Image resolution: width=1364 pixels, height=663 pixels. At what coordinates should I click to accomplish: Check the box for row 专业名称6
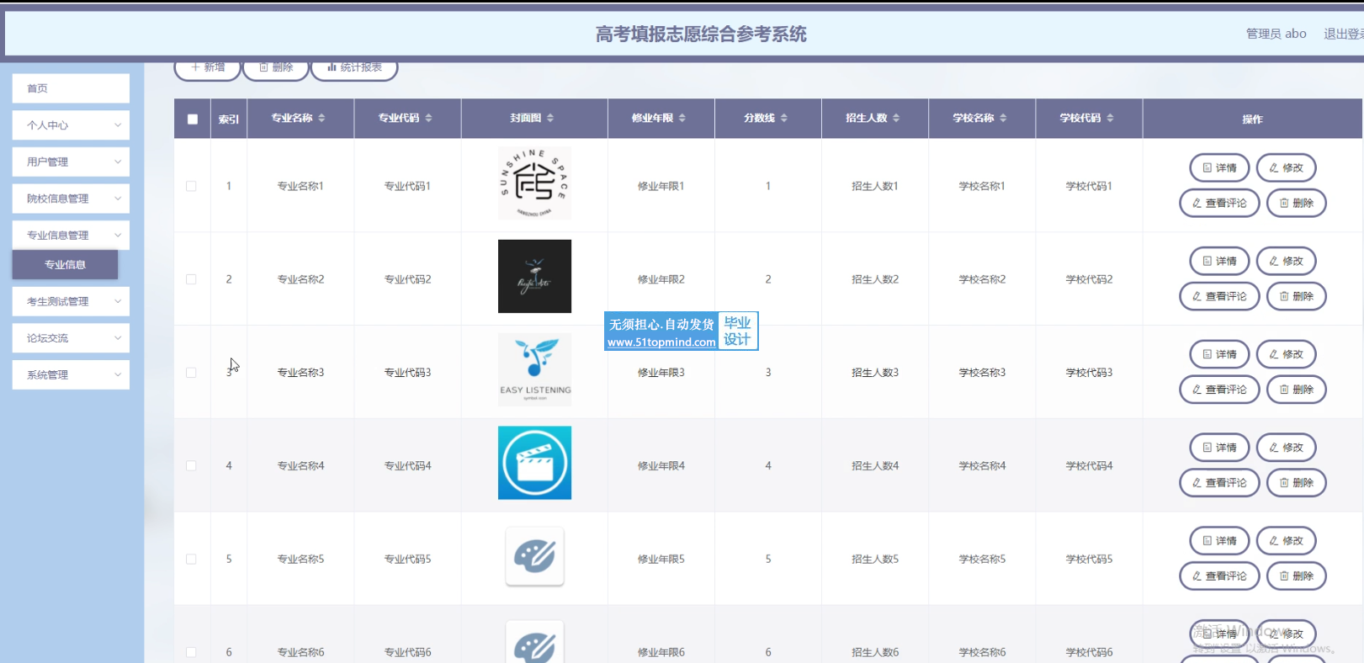coord(191,652)
